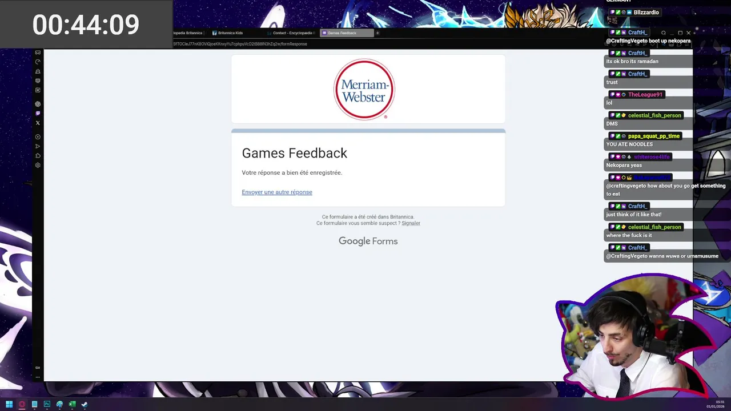Open the Player icon in Opera sidebar
Screen dimensions: 731x411
(x=38, y=137)
